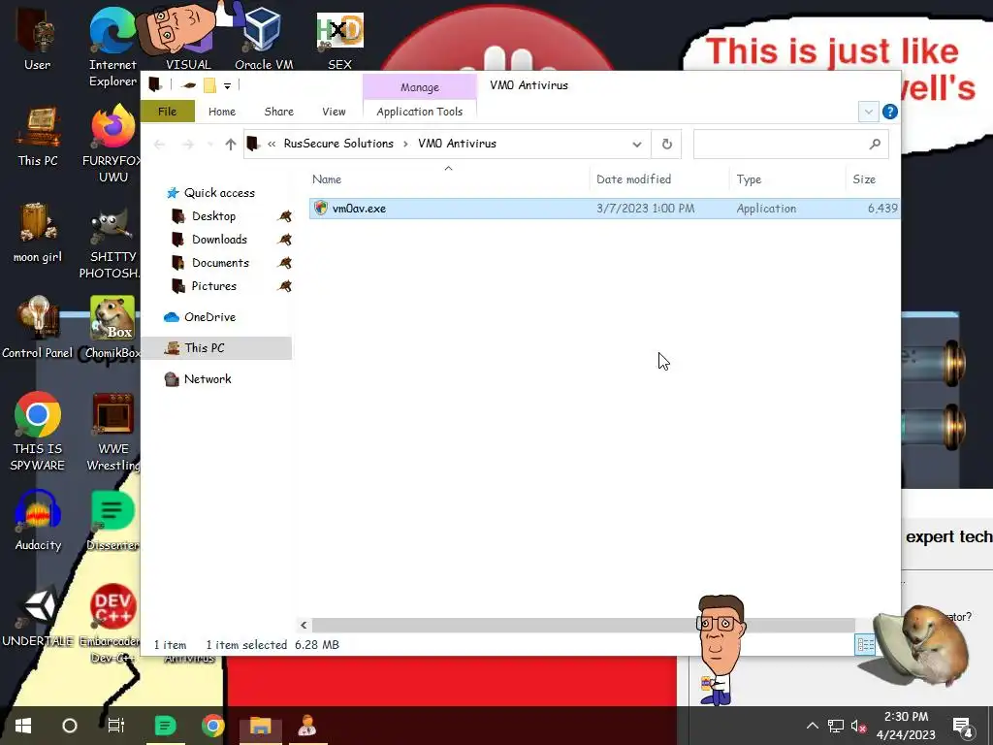The image size is (993, 745).
Task: Open ChomikBox desktop shortcut
Action: pyautogui.click(x=112, y=328)
